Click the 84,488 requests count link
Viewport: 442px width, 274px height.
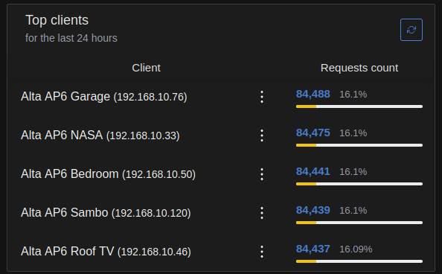313,94
